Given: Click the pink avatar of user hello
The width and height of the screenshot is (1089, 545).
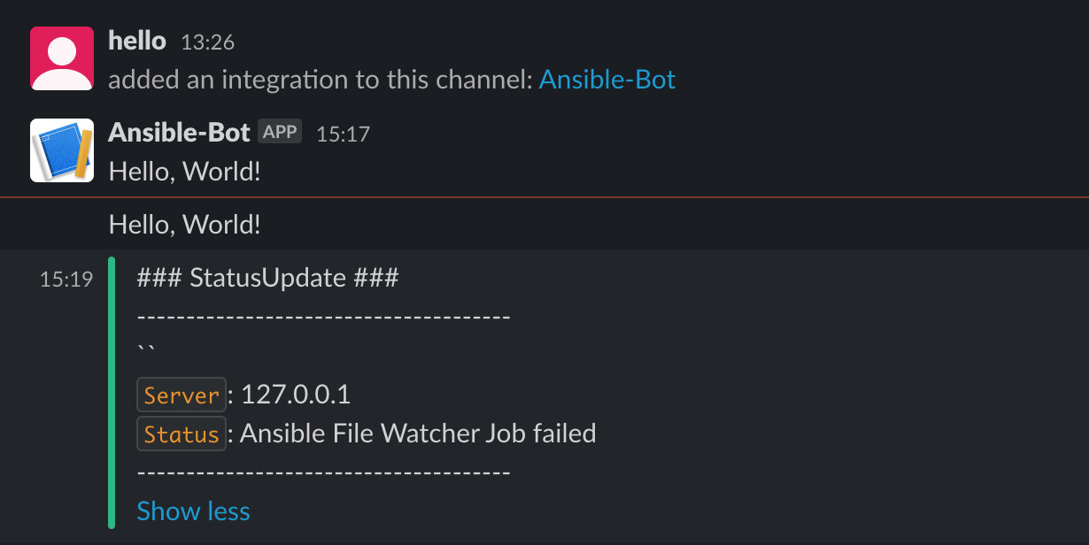Looking at the screenshot, I should point(62,58).
